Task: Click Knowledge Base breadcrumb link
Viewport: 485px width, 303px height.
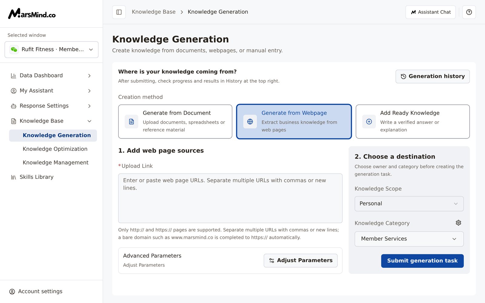Action: click(154, 12)
